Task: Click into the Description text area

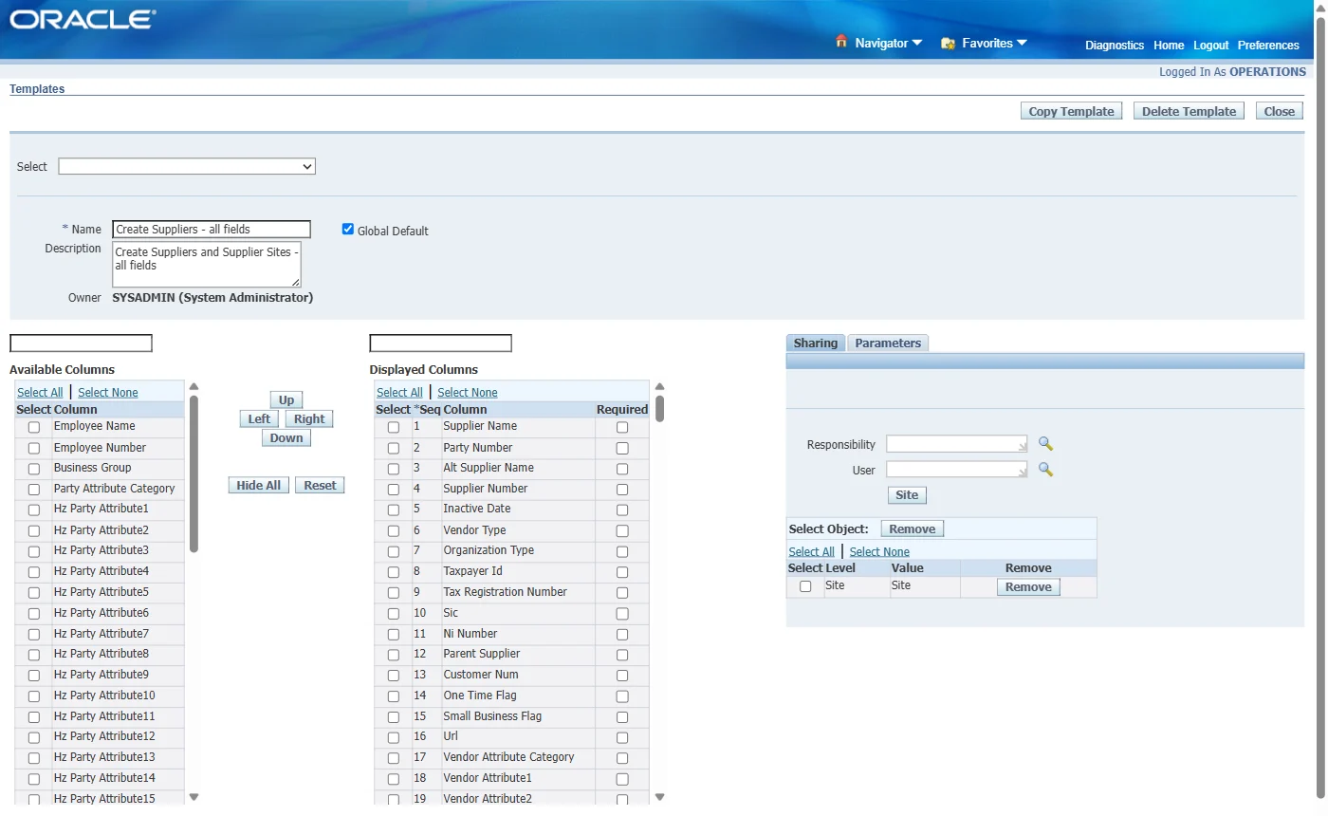Action: click(207, 265)
